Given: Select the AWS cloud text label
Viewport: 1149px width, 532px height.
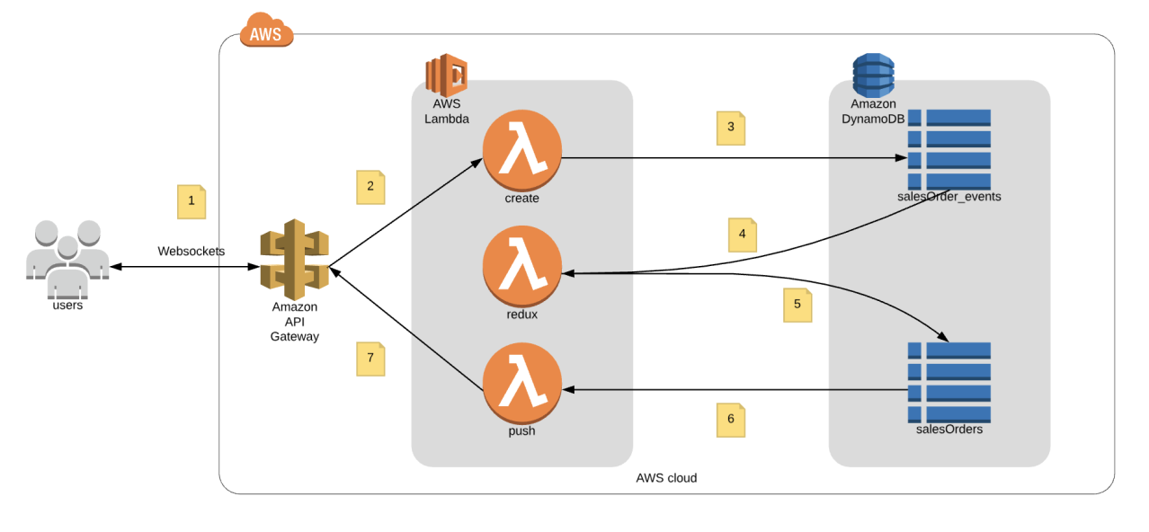Looking at the screenshot, I should point(666,478).
